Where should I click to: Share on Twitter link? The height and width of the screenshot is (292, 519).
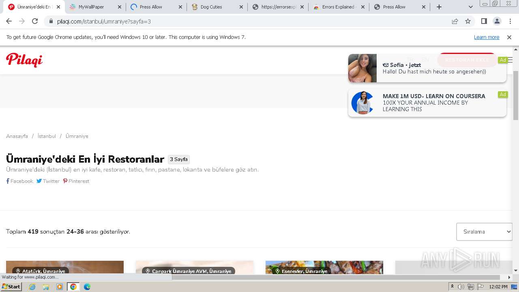point(48,181)
